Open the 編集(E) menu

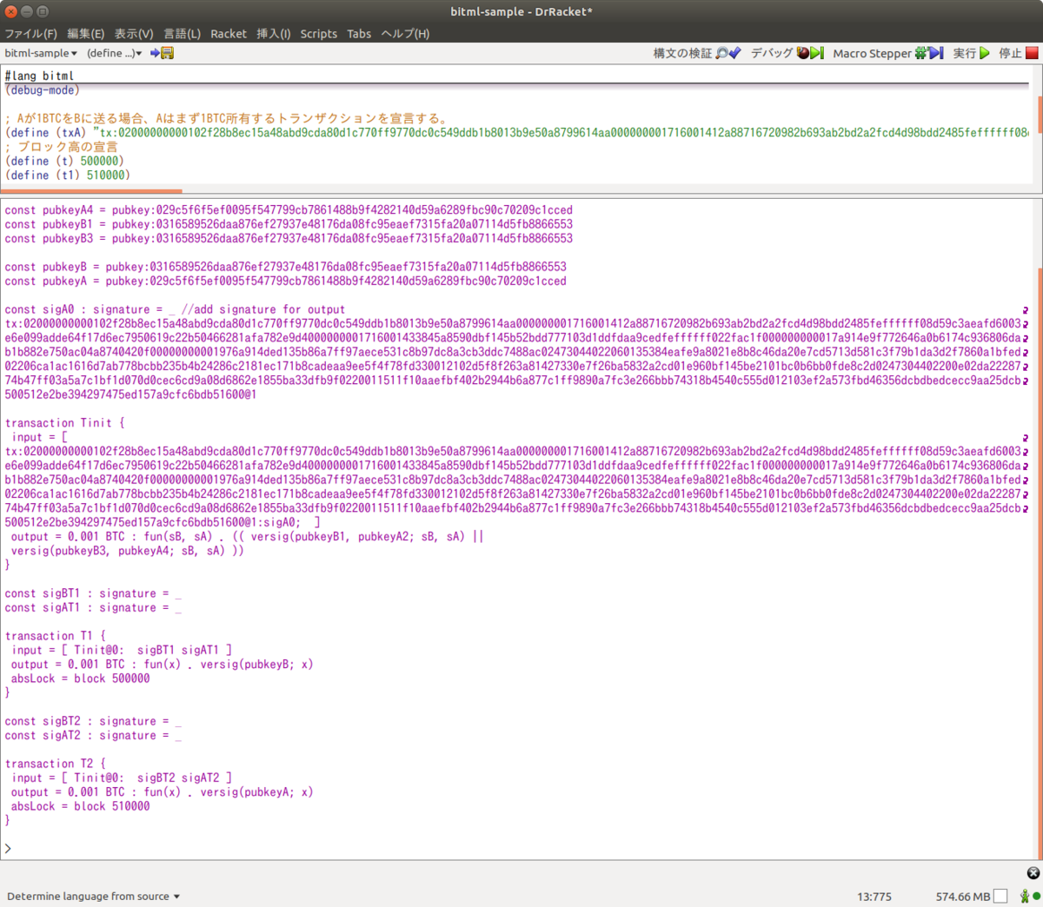85,33
